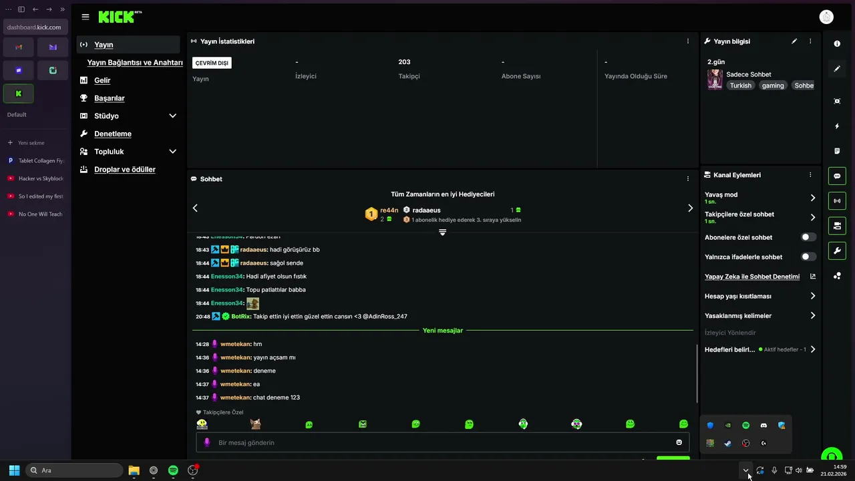Click the microphone icon in system tray

(x=774, y=470)
